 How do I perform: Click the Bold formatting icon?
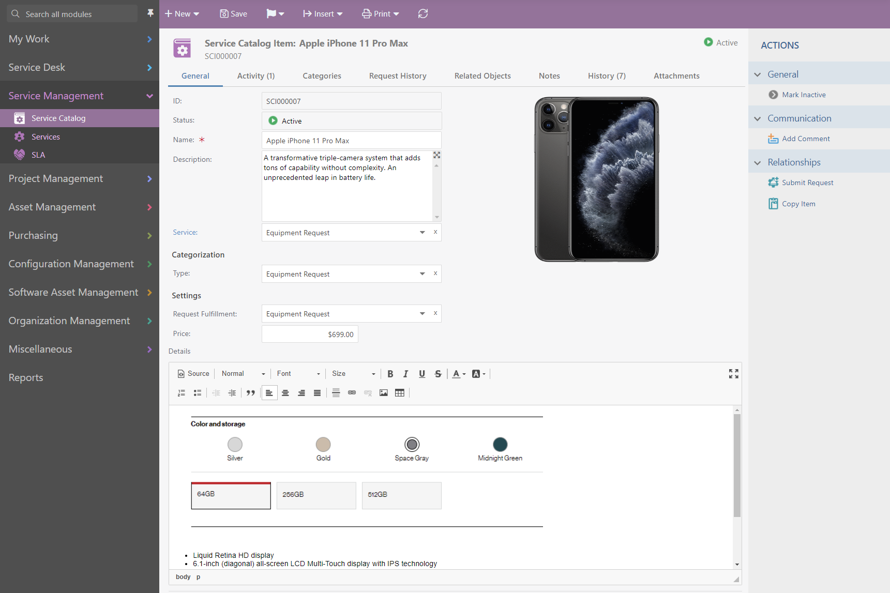[x=390, y=374]
